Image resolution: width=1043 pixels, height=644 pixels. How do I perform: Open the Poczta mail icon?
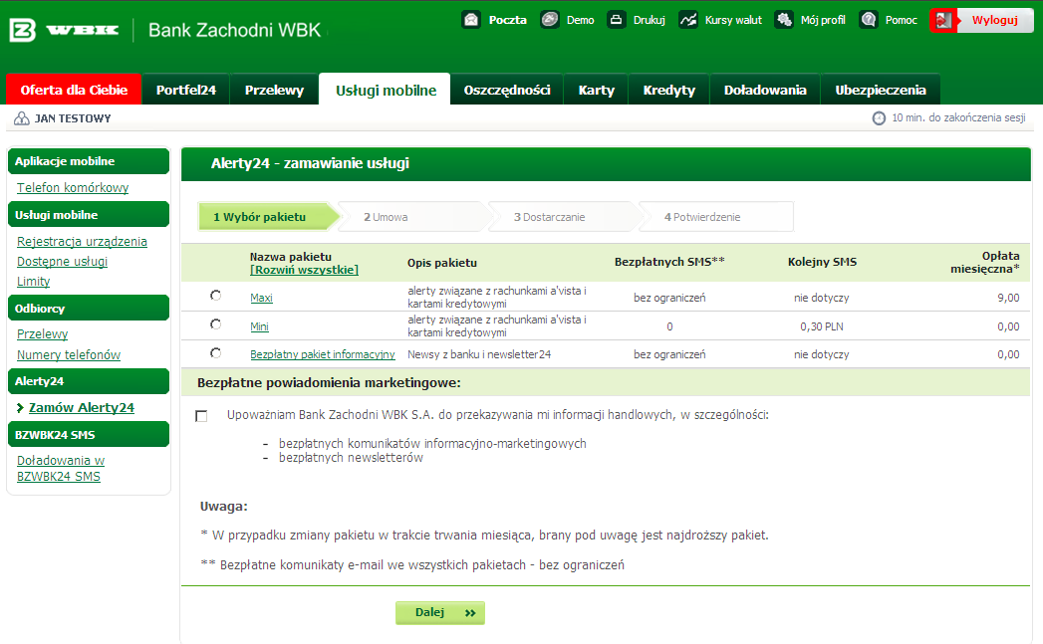pyautogui.click(x=471, y=20)
